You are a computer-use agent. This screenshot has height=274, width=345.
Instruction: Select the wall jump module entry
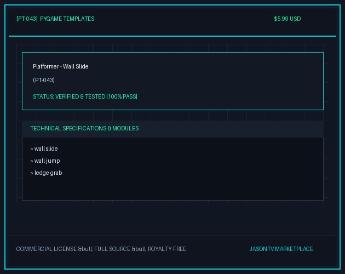point(47,161)
